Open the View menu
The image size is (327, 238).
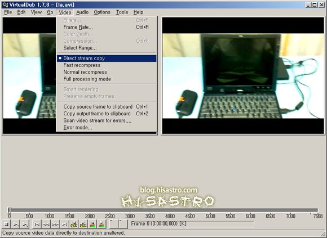click(x=36, y=12)
